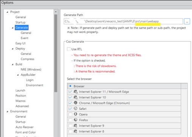Select the Position tree item
Viewport: 192px width, 137px height.
click(x=21, y=96)
